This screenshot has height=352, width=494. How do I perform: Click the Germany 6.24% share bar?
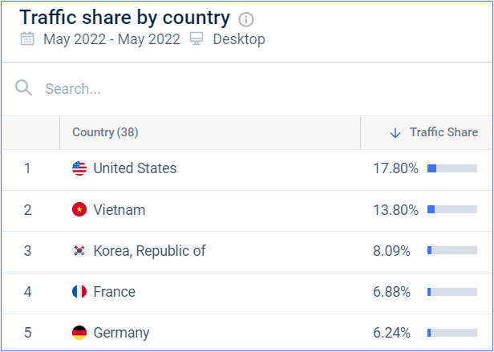(x=452, y=333)
